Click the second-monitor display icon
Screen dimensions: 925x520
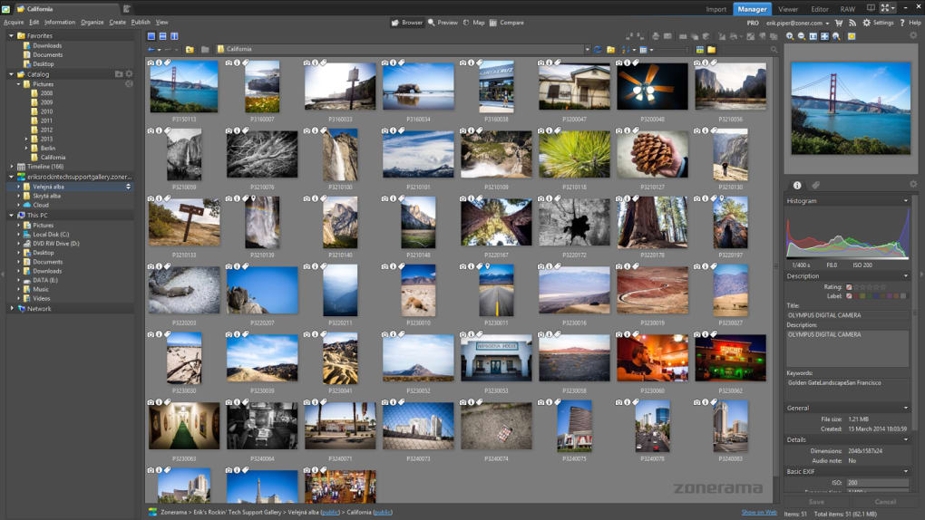(x=871, y=8)
